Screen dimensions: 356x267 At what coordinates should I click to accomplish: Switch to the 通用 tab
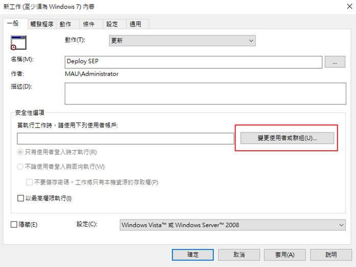pos(136,24)
